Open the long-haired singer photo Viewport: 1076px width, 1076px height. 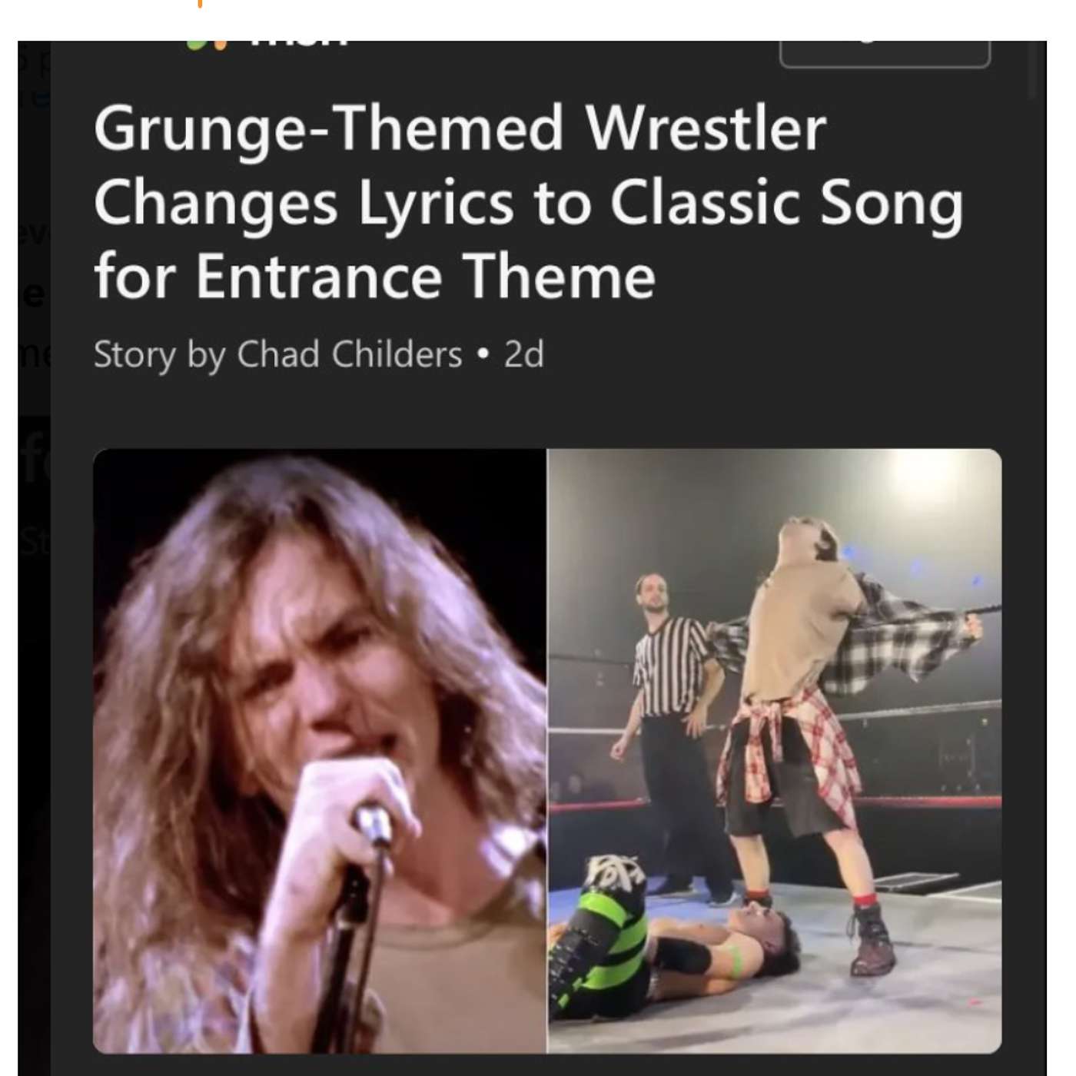(320, 751)
